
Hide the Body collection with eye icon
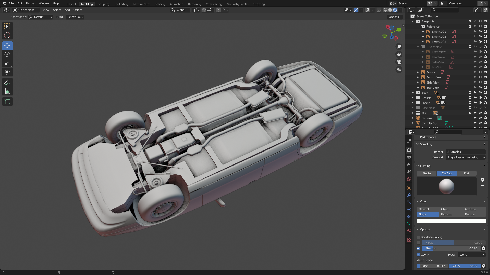pos(480,93)
